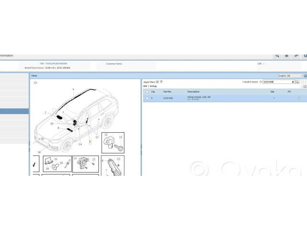The width and height of the screenshot is (307, 230).
Task: Click the Parts panel header tab
Action: (x=35, y=76)
